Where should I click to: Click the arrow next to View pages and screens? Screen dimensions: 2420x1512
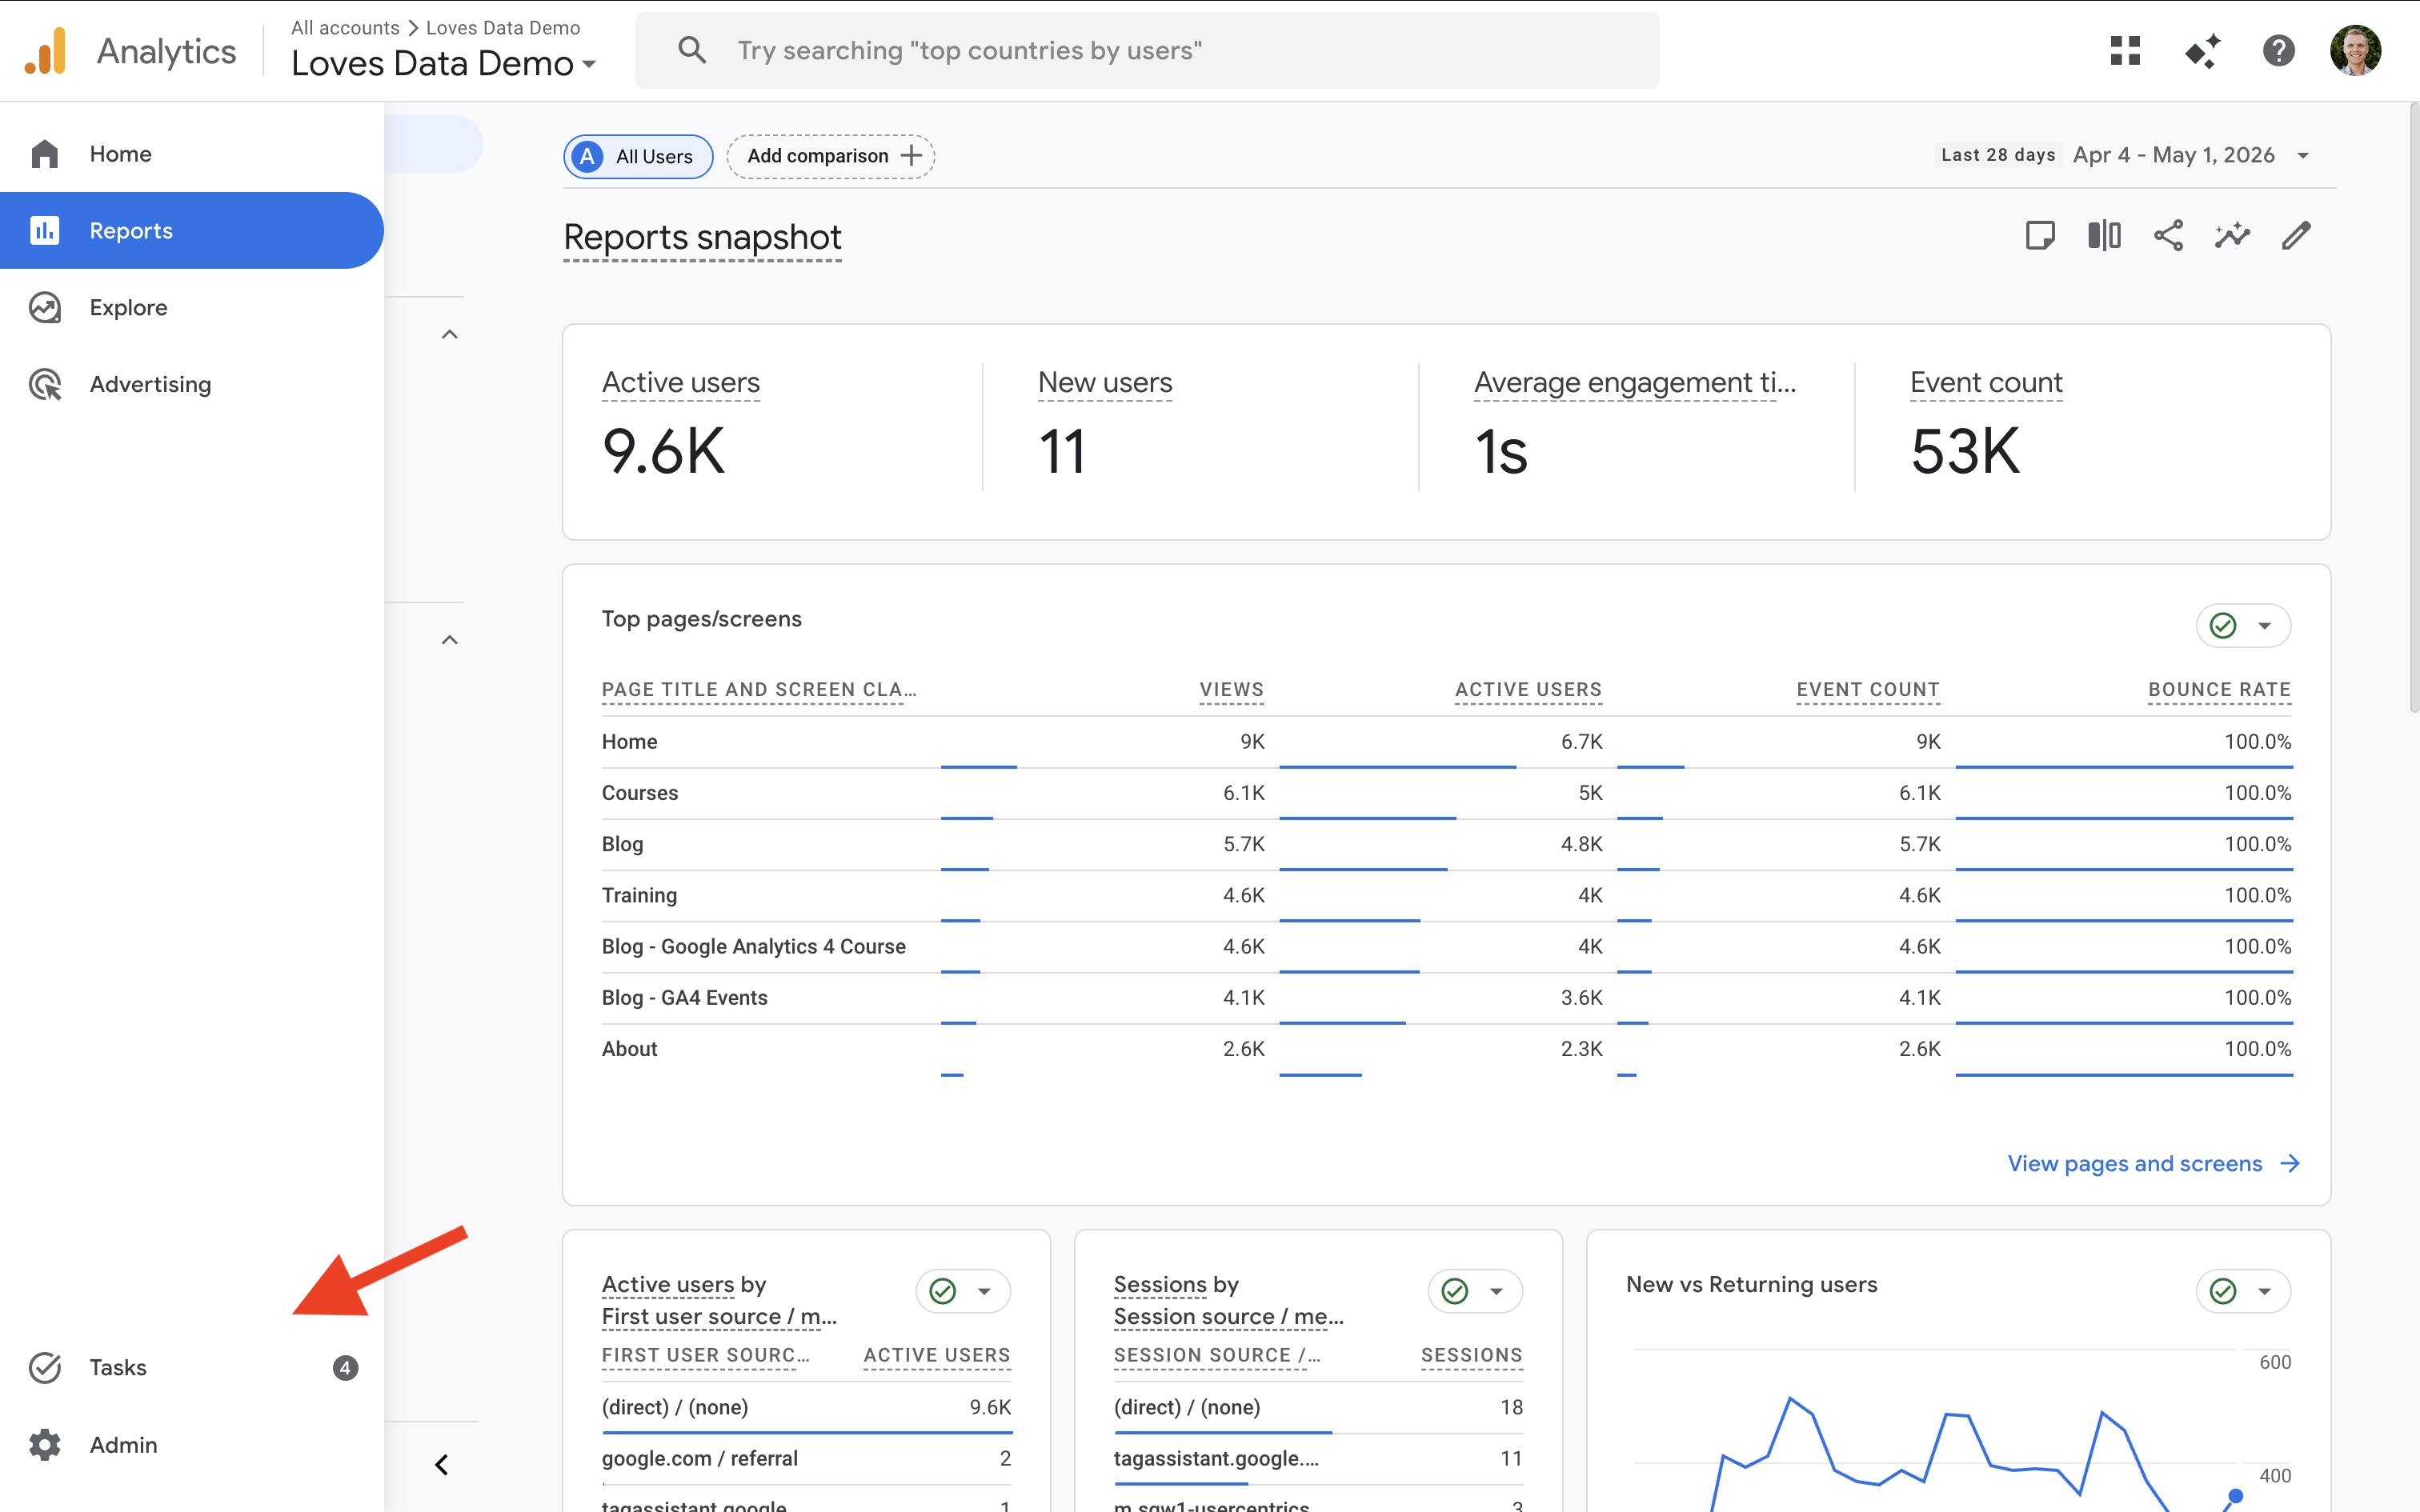pyautogui.click(x=2290, y=1164)
